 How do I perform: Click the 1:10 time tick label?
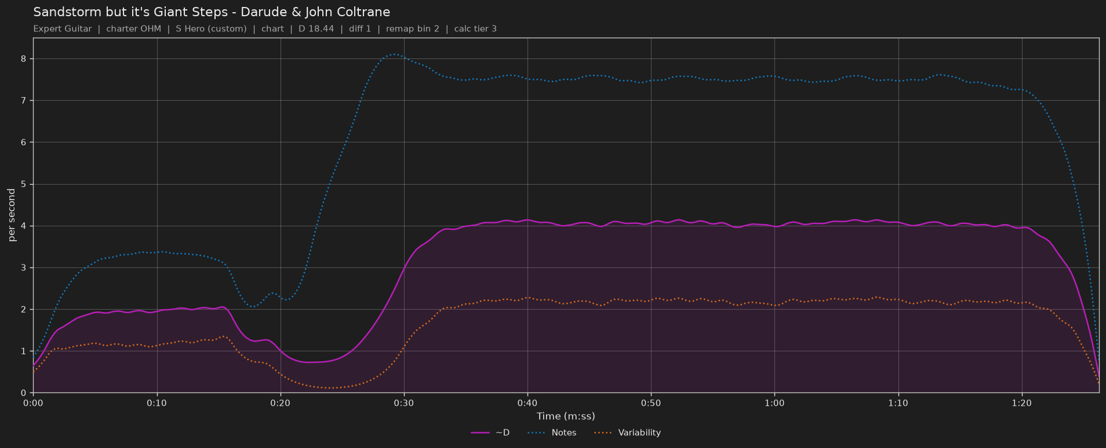point(898,403)
